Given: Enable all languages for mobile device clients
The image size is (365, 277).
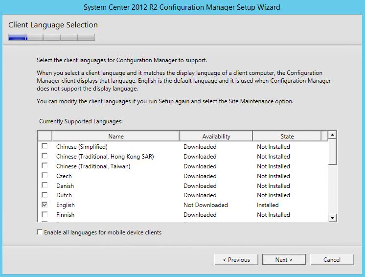Looking at the screenshot, I should (x=40, y=232).
